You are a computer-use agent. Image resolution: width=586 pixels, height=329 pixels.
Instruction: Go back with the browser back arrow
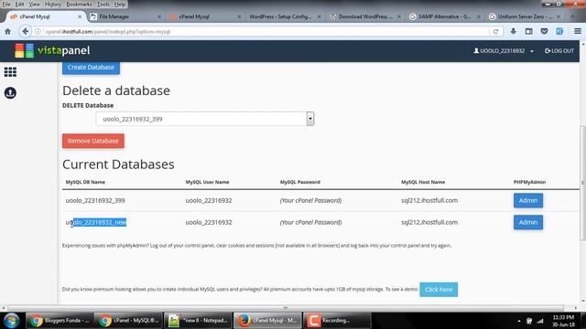(25, 32)
